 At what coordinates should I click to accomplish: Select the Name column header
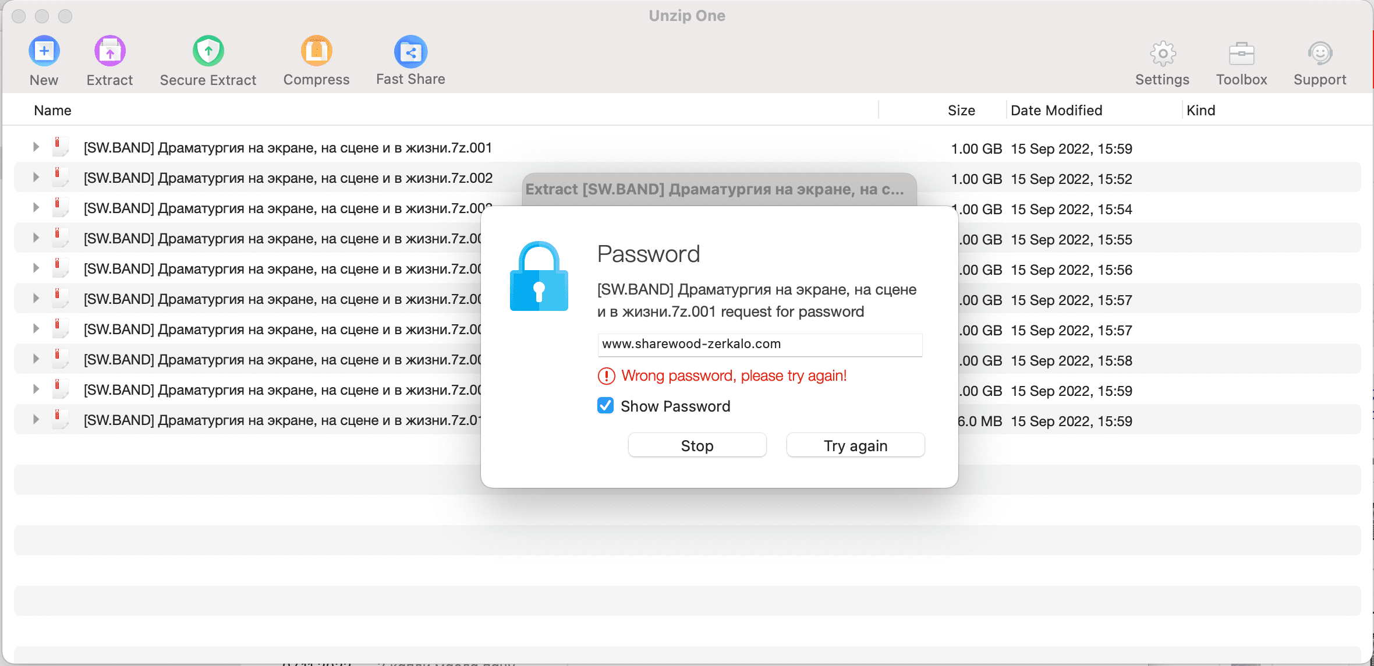(52, 111)
